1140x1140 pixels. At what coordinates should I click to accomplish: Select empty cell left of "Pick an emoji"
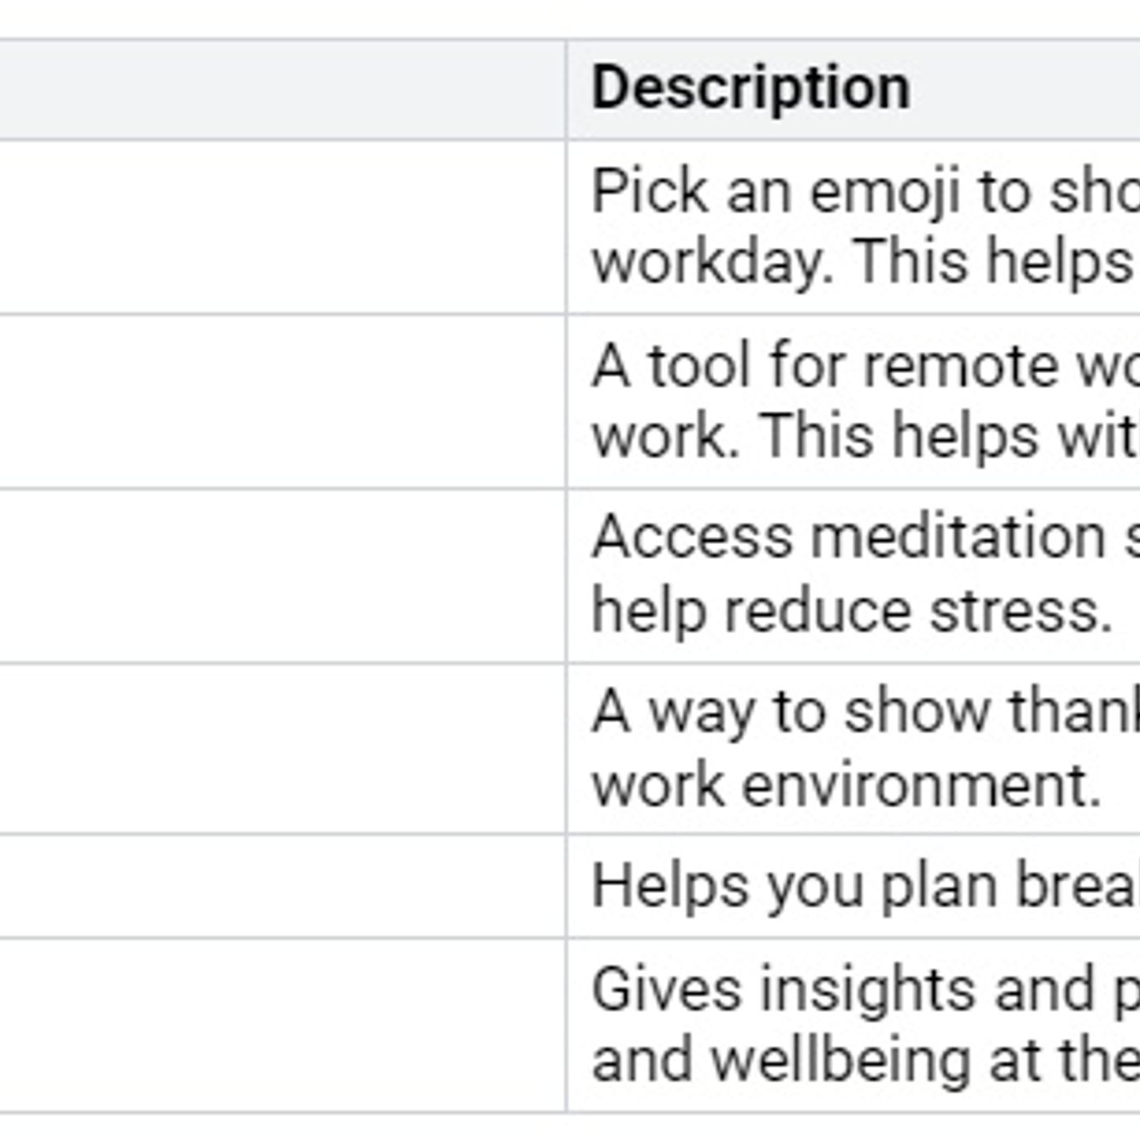pyautogui.click(x=282, y=226)
